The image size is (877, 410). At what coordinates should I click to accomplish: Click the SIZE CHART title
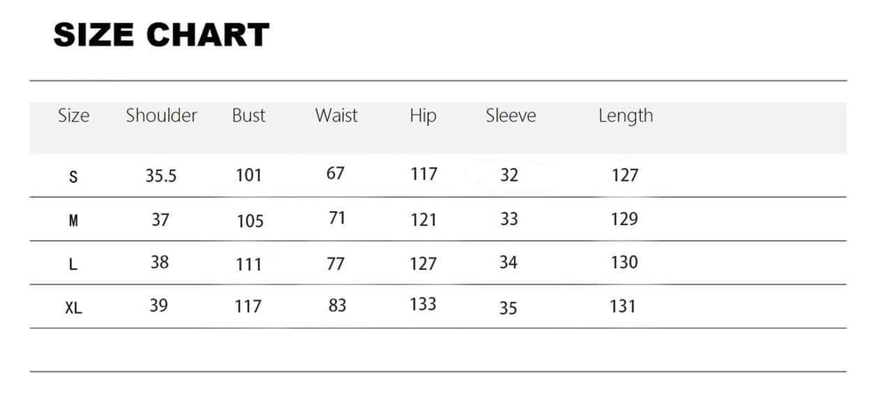[x=161, y=35]
